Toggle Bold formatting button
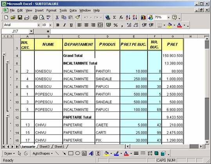This screenshot has height=164, width=211. [58, 25]
